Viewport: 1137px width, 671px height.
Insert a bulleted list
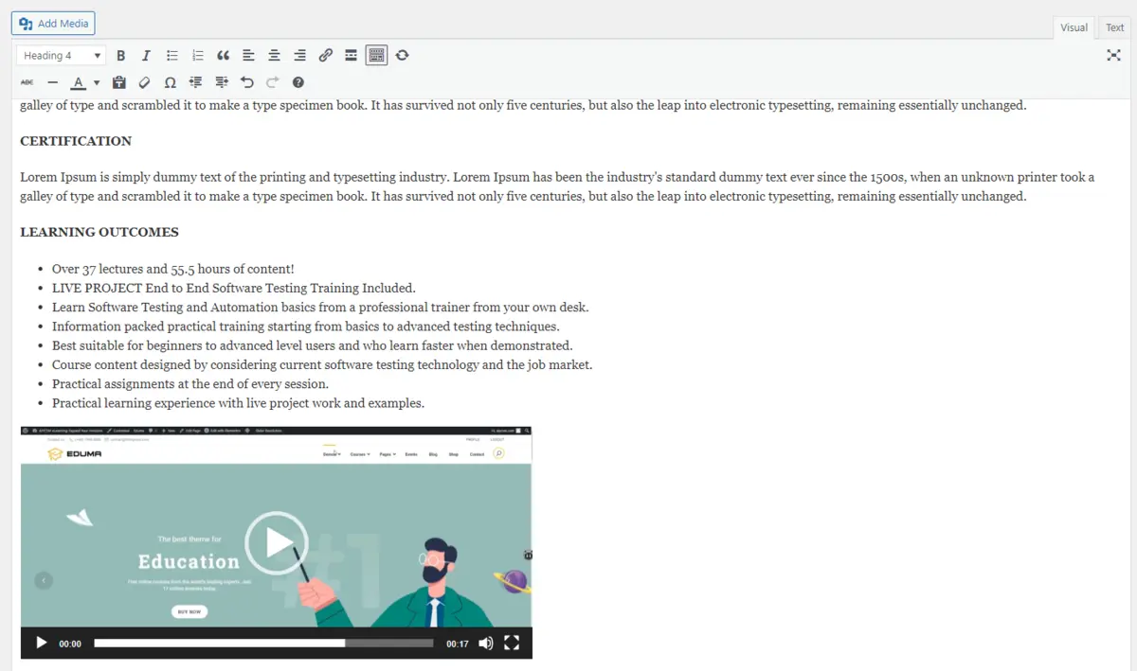coord(172,56)
